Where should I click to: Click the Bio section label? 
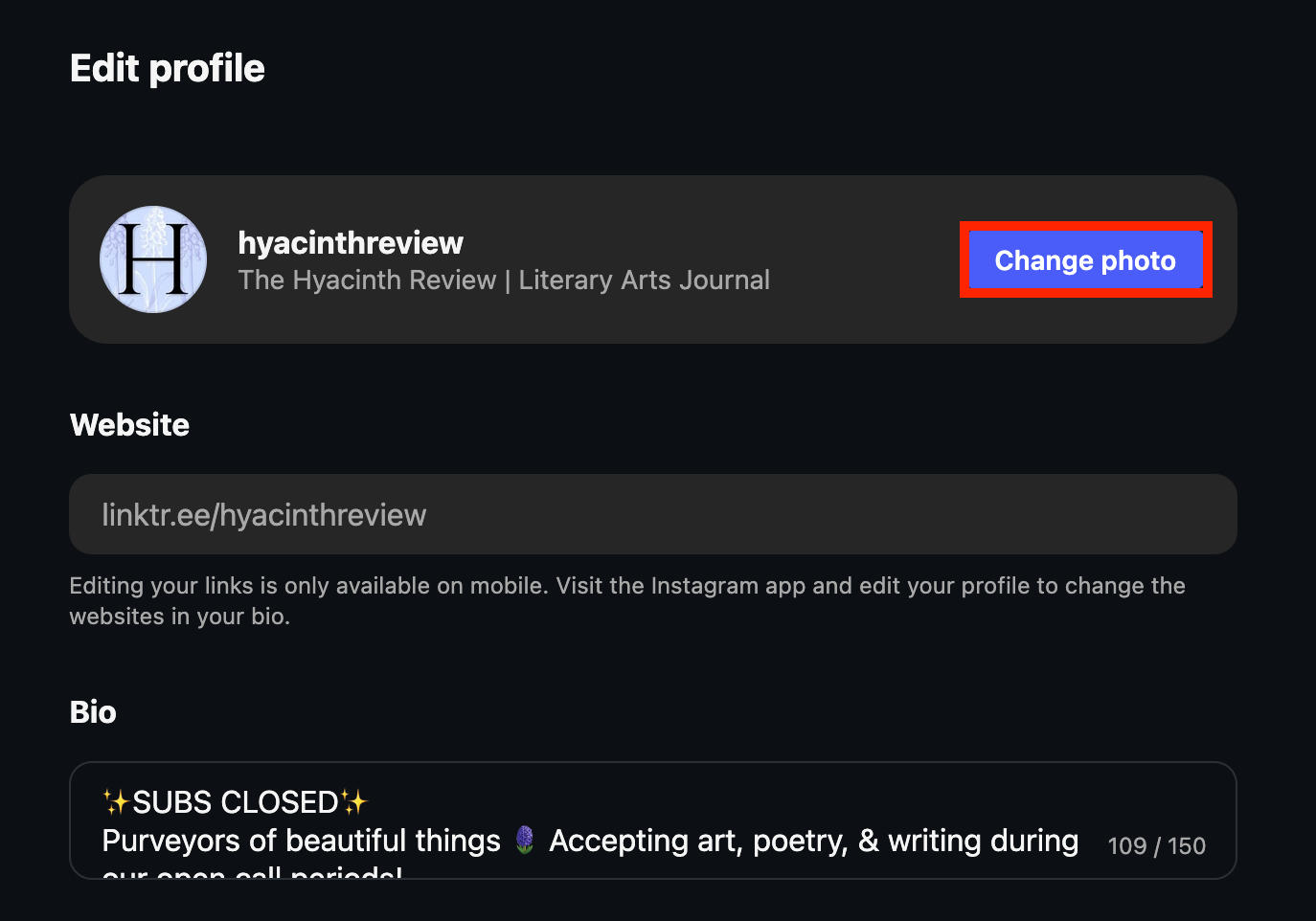click(93, 712)
